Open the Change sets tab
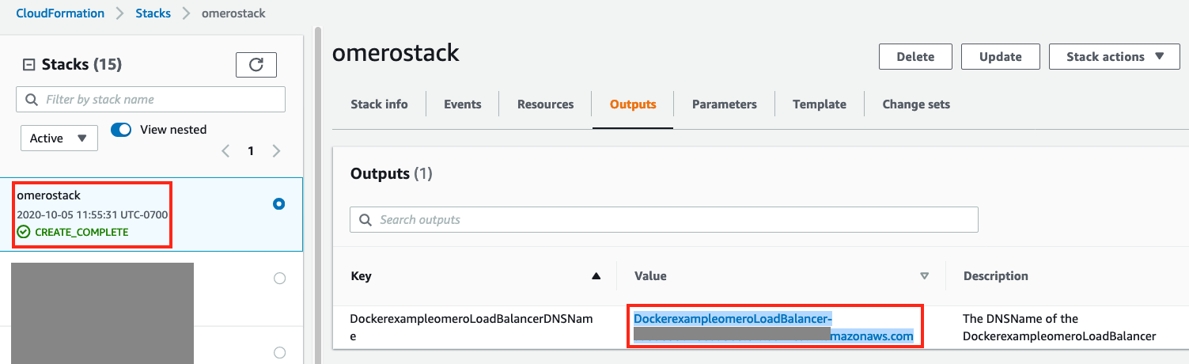1189x364 pixels. 916,104
